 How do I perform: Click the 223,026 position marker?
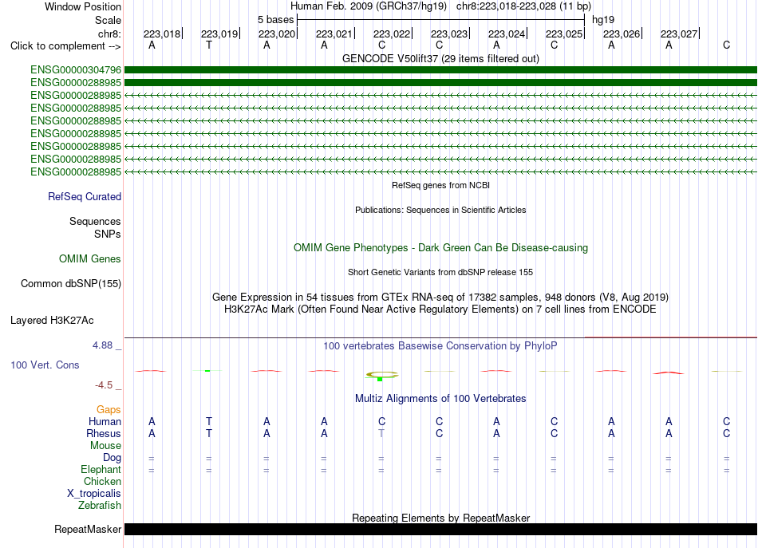[x=622, y=34]
